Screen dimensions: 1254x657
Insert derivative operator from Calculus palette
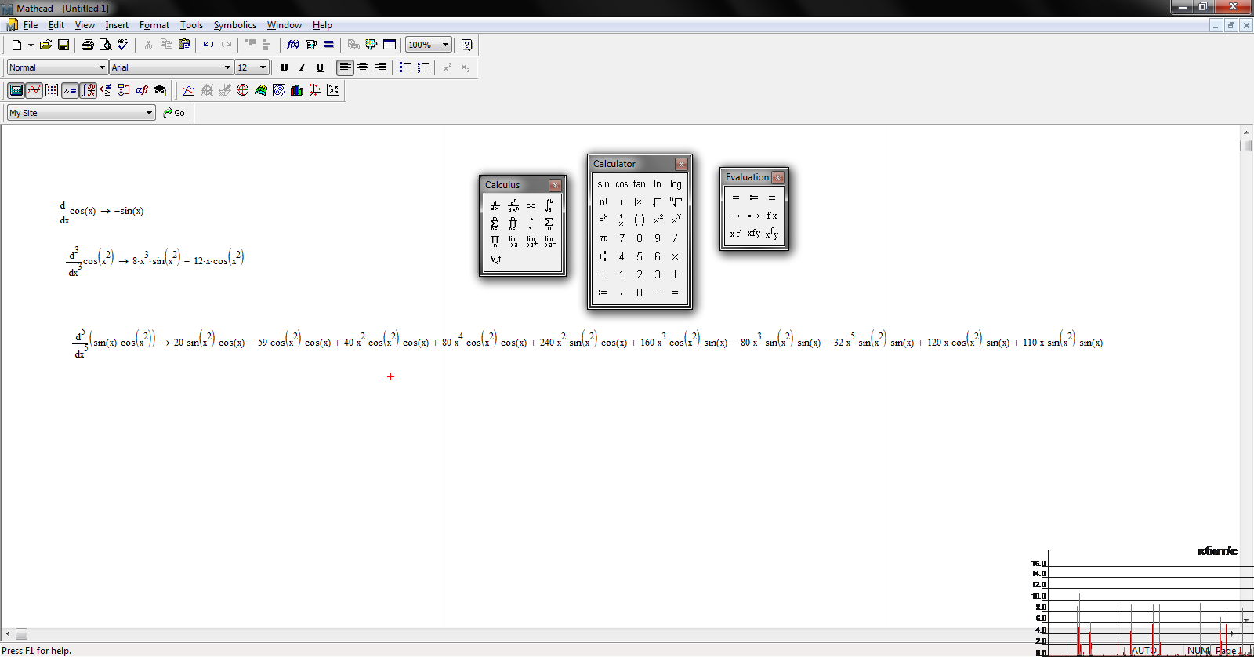[x=495, y=205]
